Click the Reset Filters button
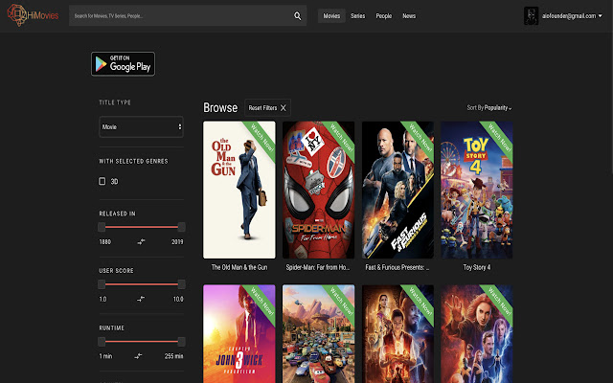 coord(267,108)
